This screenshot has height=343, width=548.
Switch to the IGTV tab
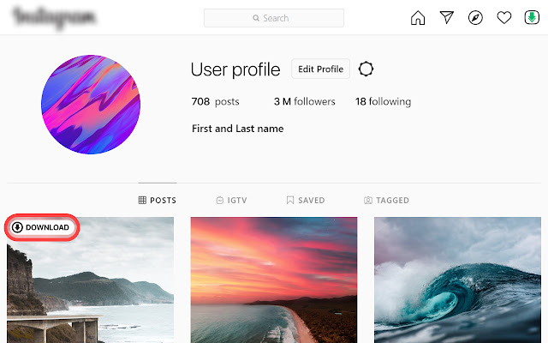point(231,200)
